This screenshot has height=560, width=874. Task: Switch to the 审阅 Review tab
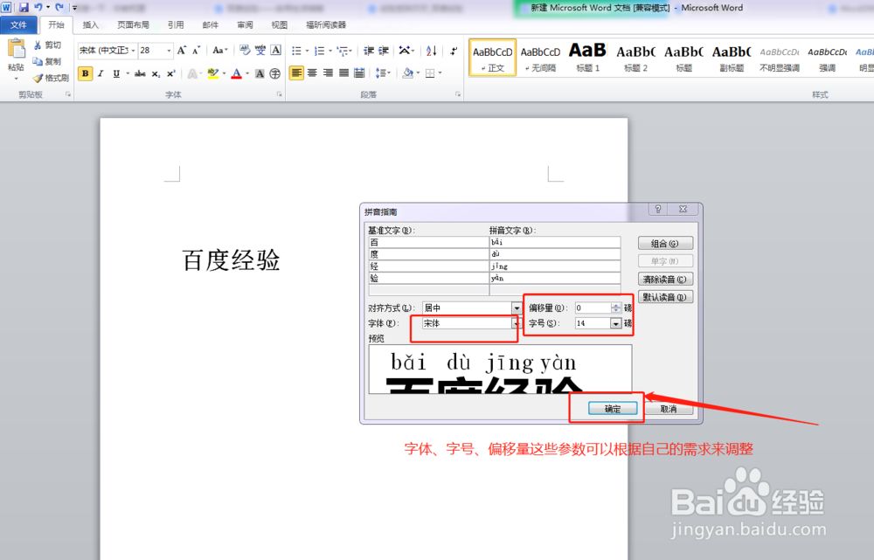245,25
